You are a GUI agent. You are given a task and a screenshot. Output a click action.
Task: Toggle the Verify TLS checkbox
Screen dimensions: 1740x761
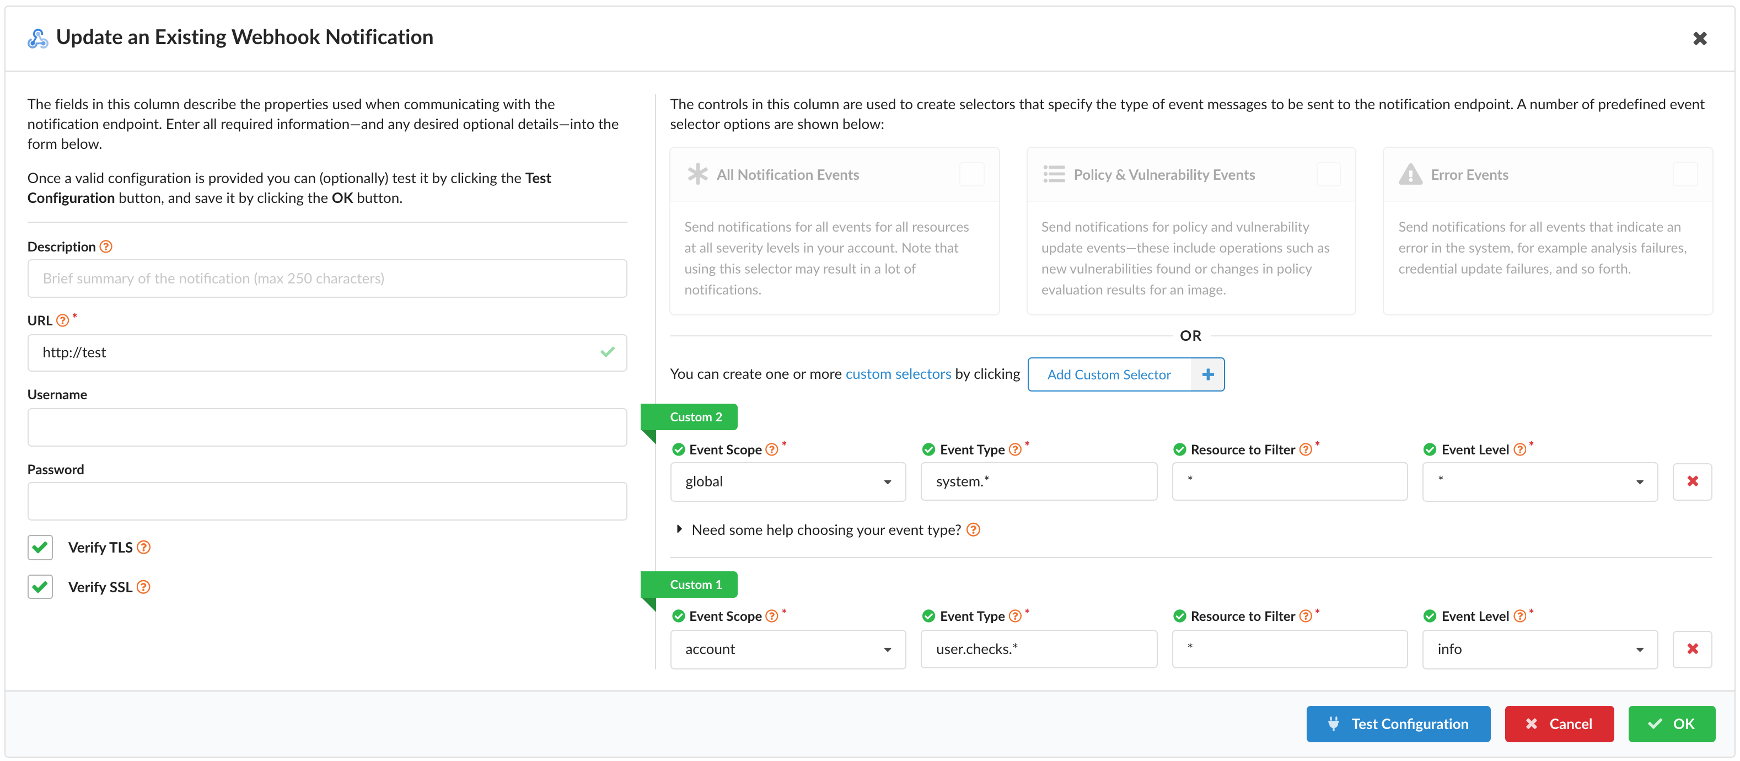coord(40,547)
